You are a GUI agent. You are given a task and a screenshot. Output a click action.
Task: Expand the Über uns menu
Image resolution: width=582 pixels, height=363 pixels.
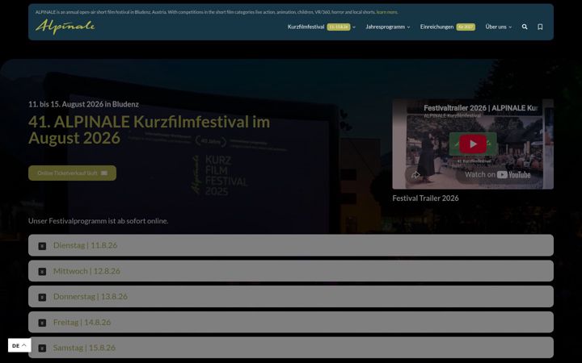[499, 27]
